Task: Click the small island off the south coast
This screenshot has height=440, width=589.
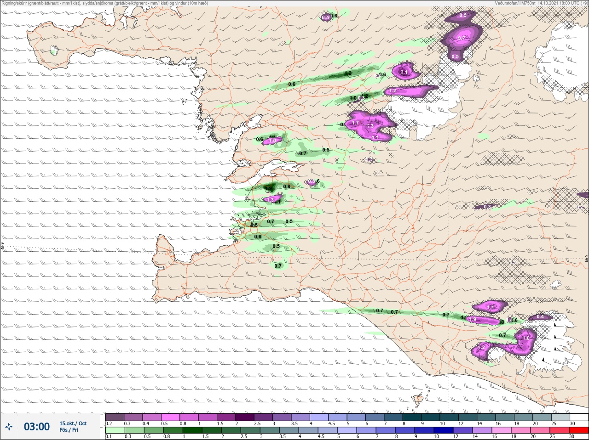Action: (x=418, y=399)
